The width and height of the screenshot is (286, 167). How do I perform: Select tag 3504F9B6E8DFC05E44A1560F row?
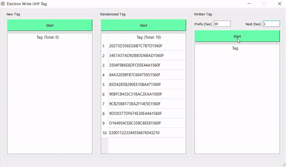135,65
